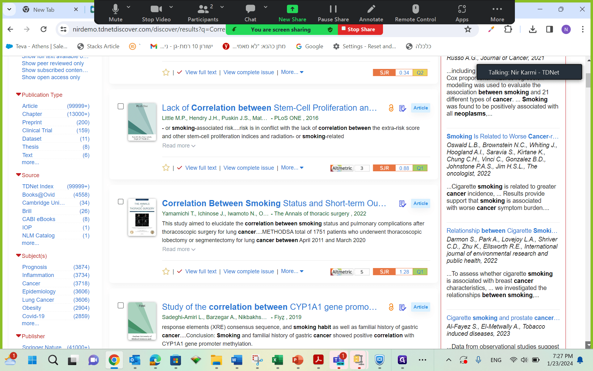Open Annals of Thoracic Surgery cover thumbnail
Image resolution: width=593 pixels, height=371 pixels.
tap(142, 217)
